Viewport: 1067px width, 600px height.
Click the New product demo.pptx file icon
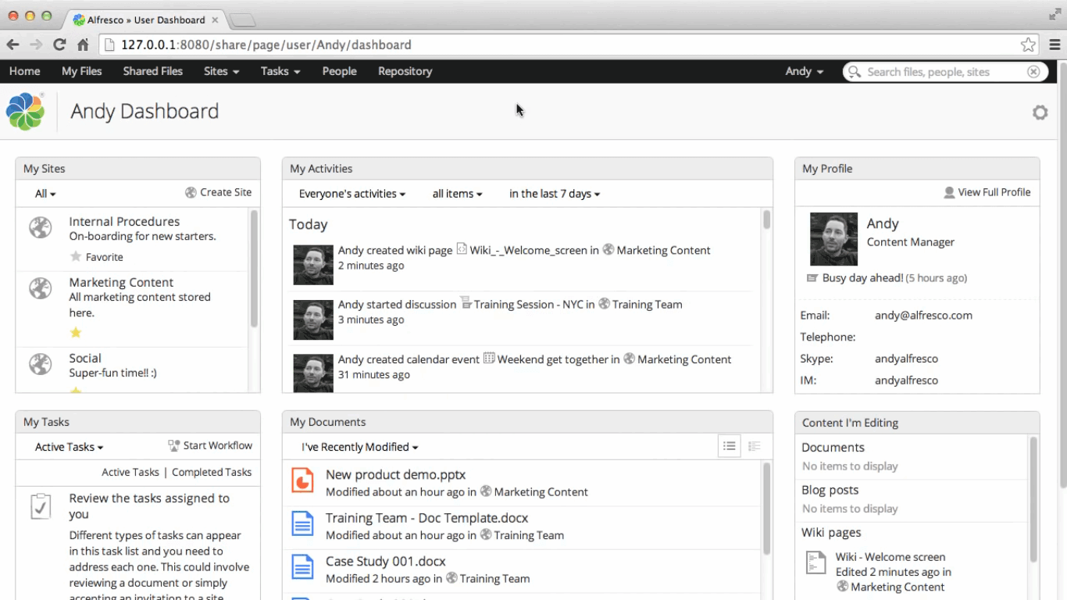pyautogui.click(x=302, y=480)
